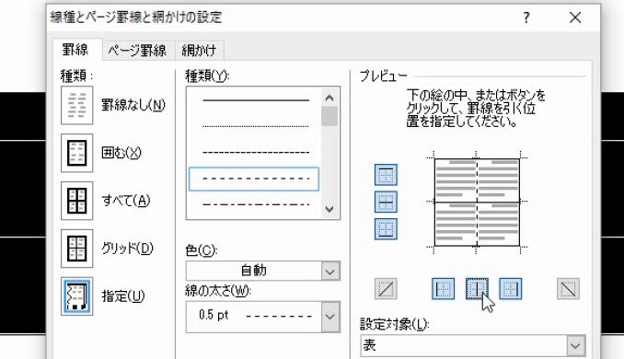Click the 罫線なし(N) label

[x=133, y=105]
